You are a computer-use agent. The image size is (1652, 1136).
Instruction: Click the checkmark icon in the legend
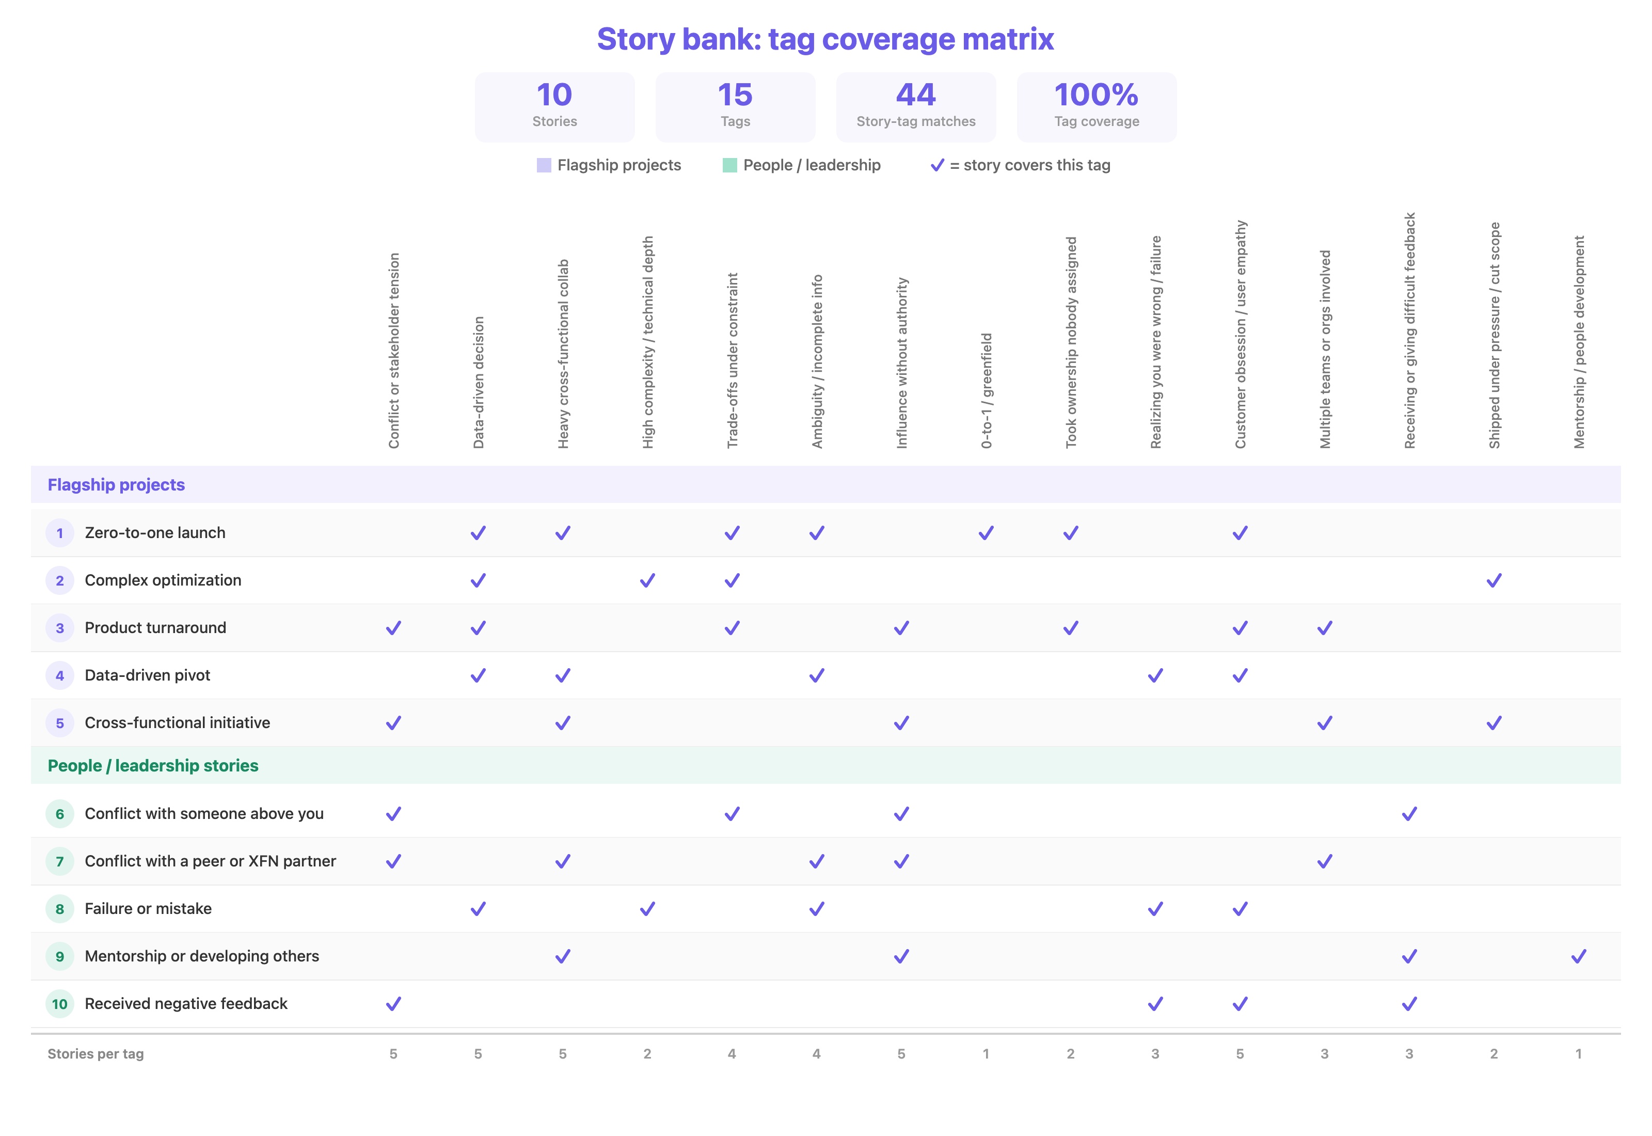pyautogui.click(x=937, y=165)
